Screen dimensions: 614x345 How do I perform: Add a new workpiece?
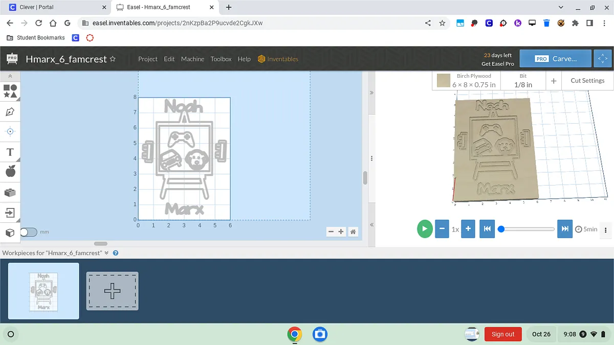112,291
